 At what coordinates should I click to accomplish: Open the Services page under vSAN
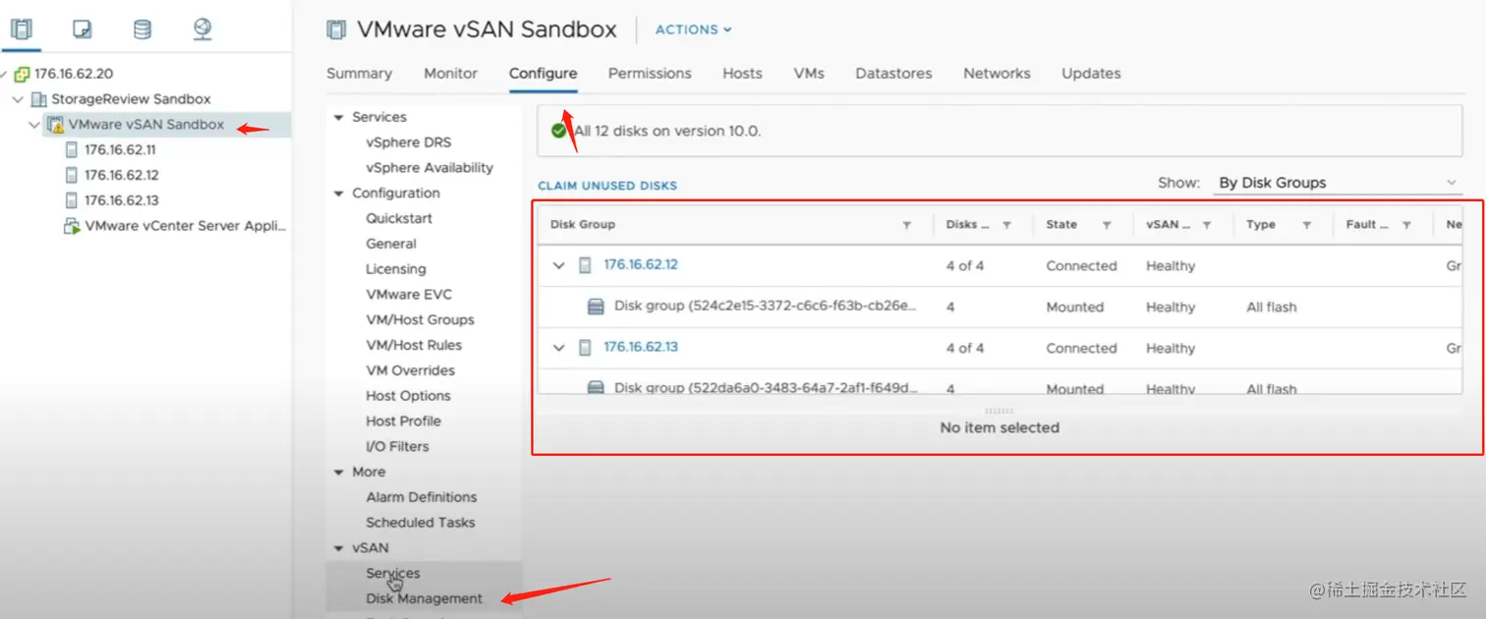point(393,574)
